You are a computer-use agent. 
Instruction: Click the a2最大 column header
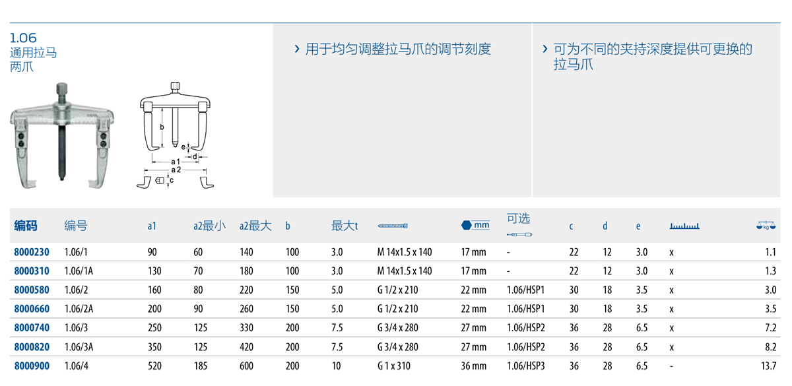[x=255, y=226]
